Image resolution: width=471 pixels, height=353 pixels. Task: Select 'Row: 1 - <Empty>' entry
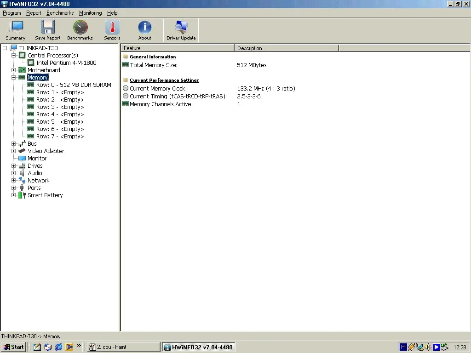(60, 92)
